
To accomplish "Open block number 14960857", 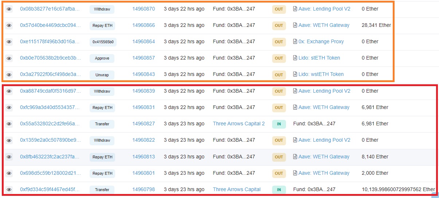I will (x=144, y=58).
